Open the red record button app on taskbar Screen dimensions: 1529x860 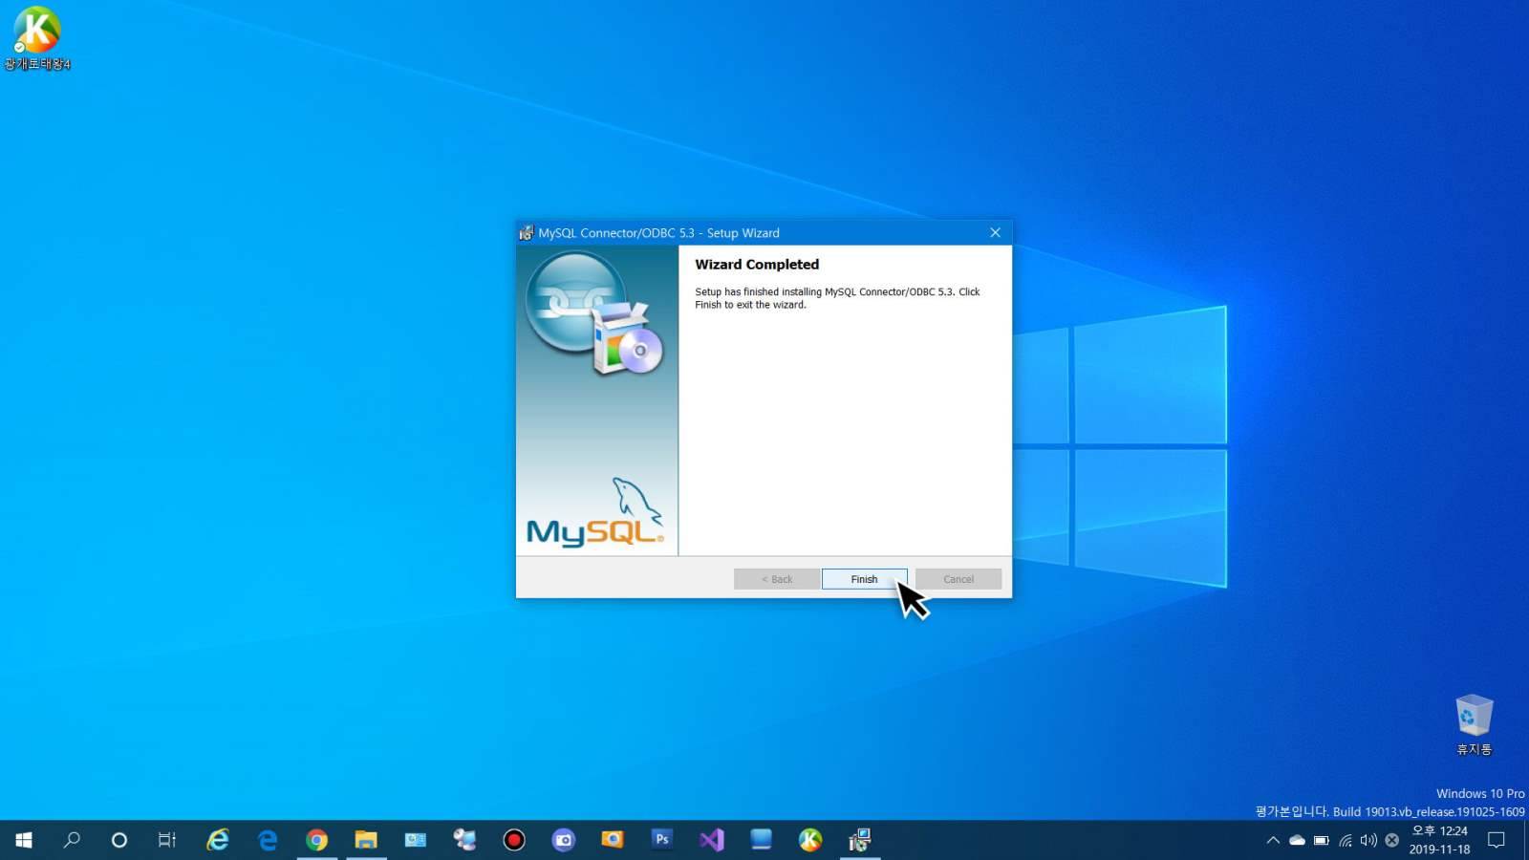tap(514, 840)
